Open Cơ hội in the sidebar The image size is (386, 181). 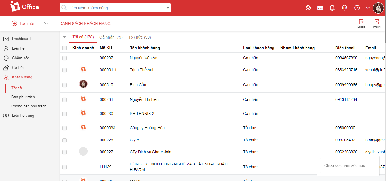pyautogui.click(x=18, y=68)
